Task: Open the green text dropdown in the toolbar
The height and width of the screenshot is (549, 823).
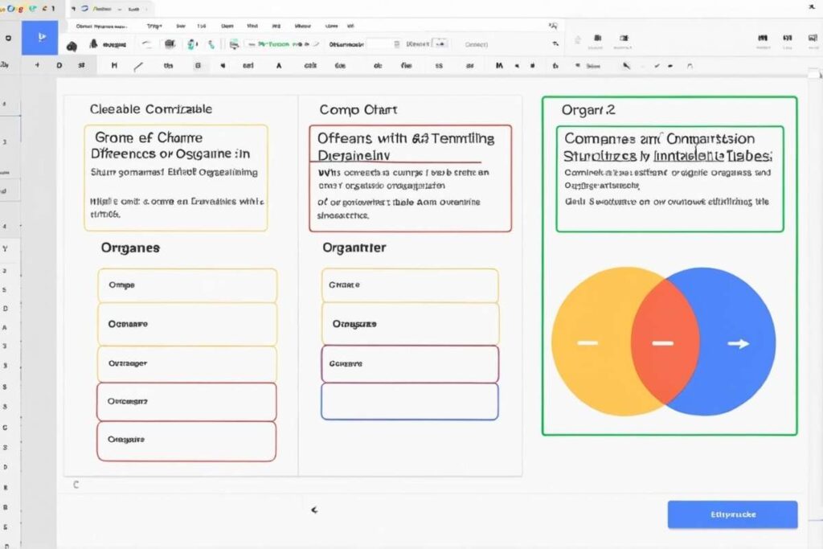Action: tap(282, 45)
